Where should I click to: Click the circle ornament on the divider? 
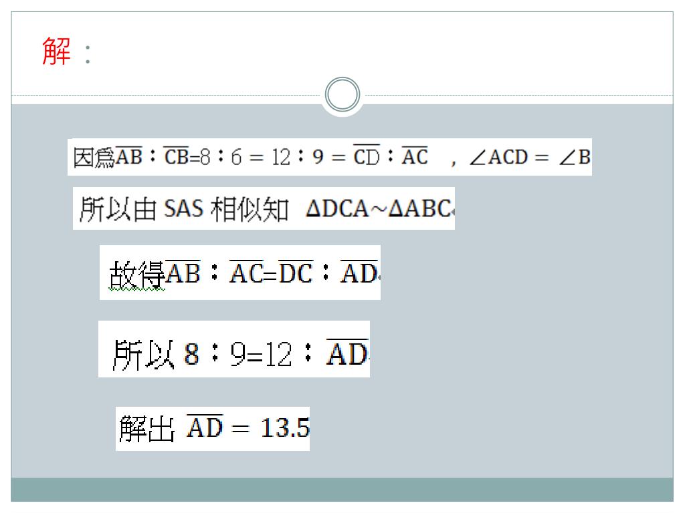(342, 95)
